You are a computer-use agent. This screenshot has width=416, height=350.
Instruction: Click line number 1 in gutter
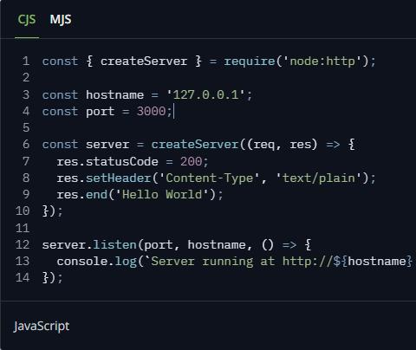point(26,61)
